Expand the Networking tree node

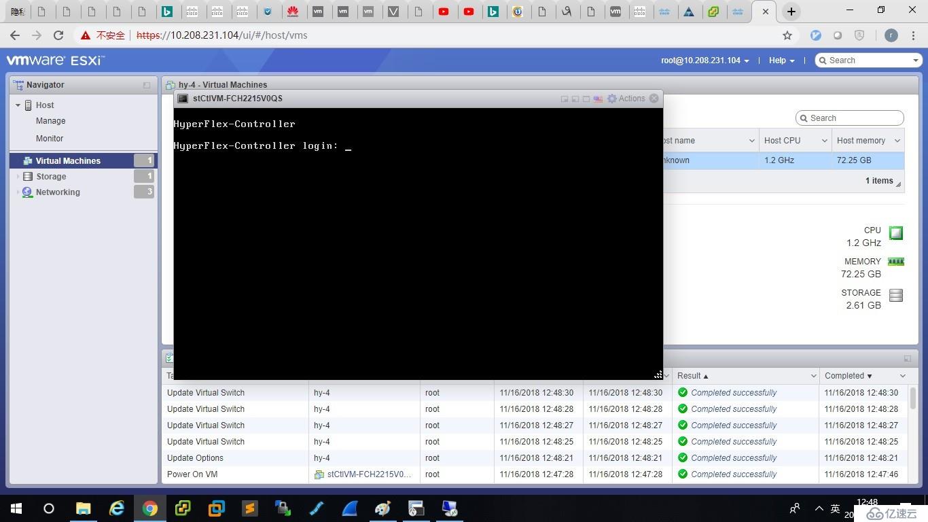(x=18, y=192)
